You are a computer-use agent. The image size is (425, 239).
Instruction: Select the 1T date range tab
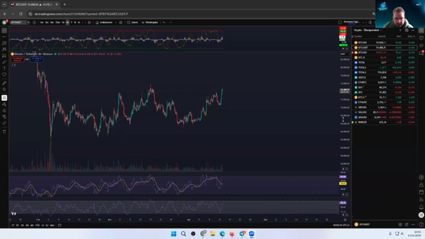click(13, 226)
